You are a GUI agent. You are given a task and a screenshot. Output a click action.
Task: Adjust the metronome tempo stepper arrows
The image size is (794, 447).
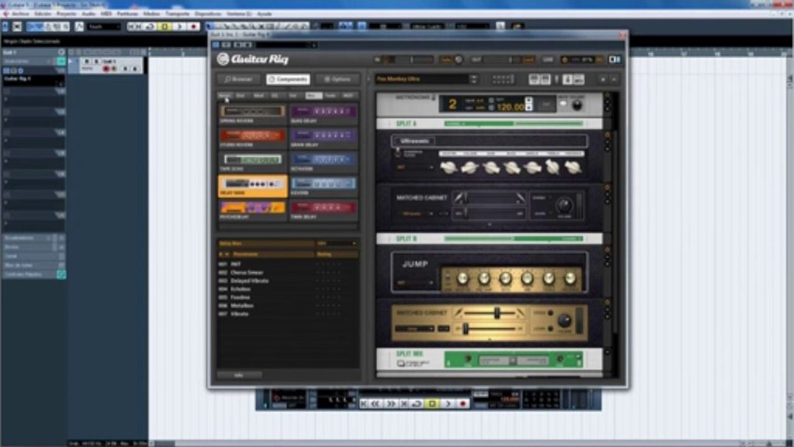(528, 104)
